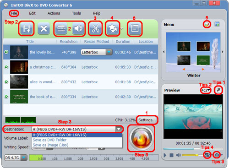Select the lovely bones thumbnail

click(x=19, y=52)
